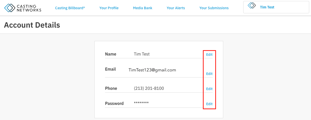Open the Media Bank section
This screenshot has height=120, width=311.
pyautogui.click(x=143, y=8)
